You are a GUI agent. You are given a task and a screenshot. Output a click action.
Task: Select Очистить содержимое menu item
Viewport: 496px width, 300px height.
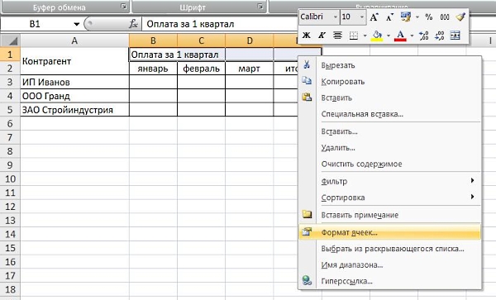tap(389, 164)
